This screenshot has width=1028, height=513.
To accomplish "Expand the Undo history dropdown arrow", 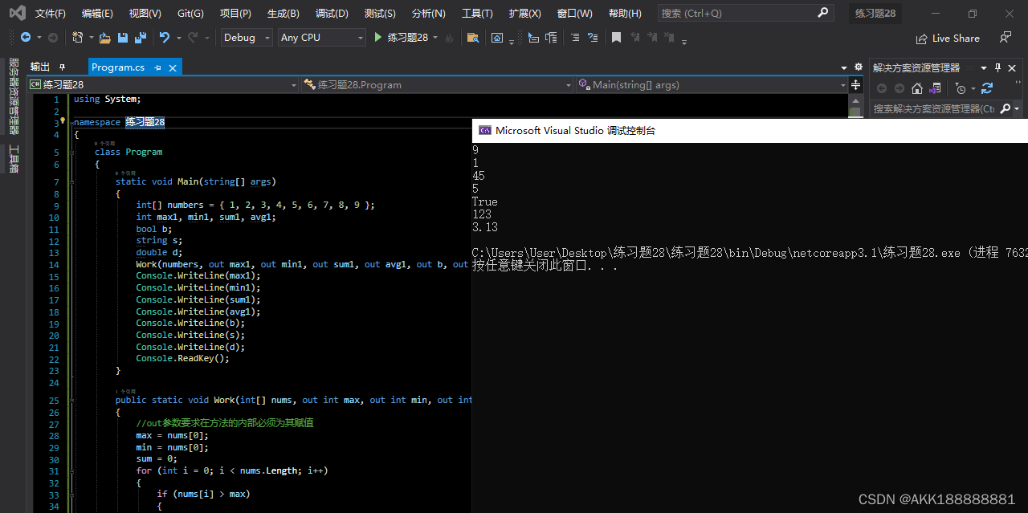I will click(177, 38).
